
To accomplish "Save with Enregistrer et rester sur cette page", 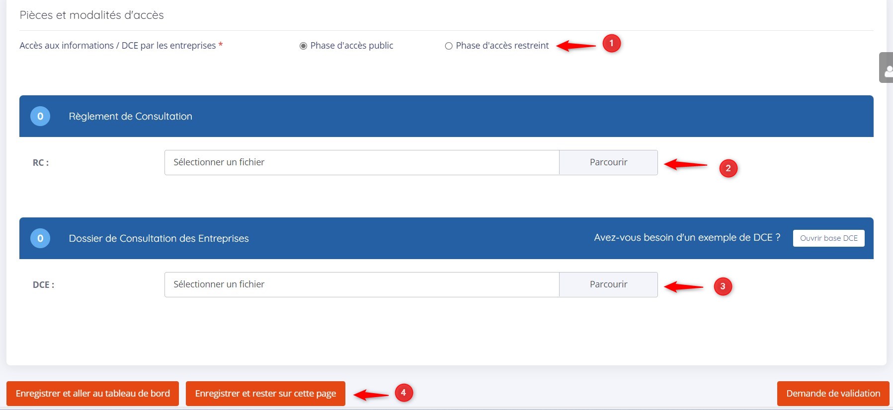I will click(x=265, y=394).
